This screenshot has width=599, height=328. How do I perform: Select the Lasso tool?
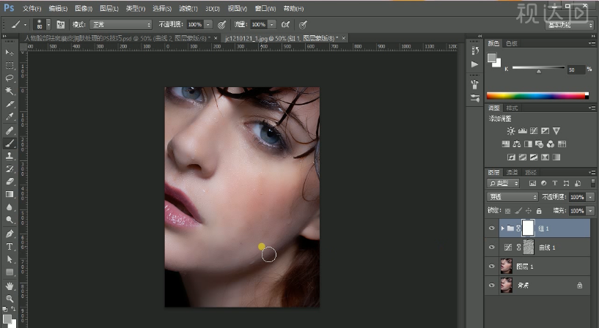pyautogui.click(x=10, y=78)
